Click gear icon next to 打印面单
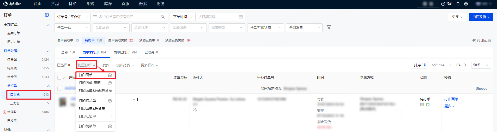Screen dimensions: 497x132 click(x=110, y=75)
